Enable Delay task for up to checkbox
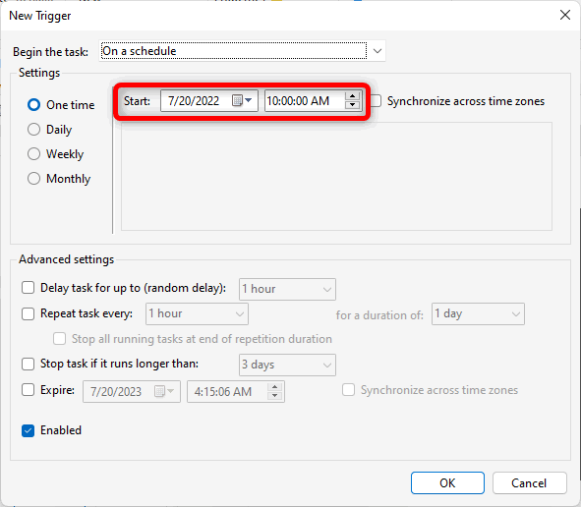Viewport: 581px width, 507px height. (x=28, y=288)
